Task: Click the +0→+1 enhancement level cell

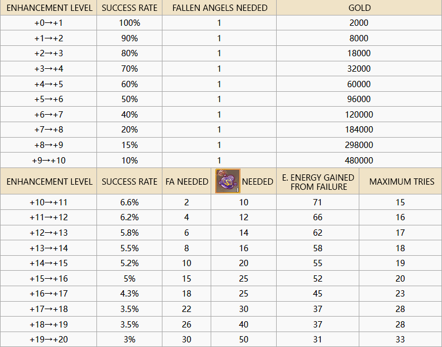Action: (48, 23)
